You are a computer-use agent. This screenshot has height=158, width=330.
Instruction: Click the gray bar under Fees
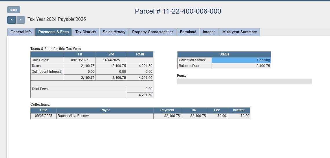click(x=245, y=81)
